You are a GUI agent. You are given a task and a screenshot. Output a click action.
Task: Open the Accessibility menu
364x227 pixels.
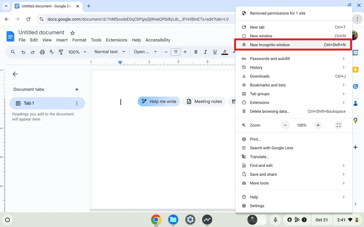coord(158,40)
